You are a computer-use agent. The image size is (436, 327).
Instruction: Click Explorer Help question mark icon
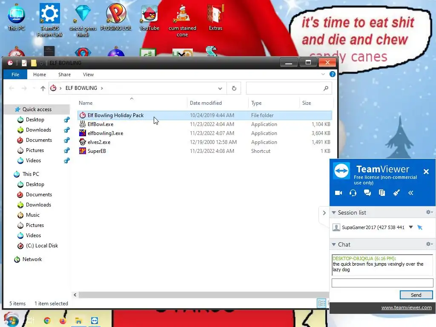pos(332,74)
